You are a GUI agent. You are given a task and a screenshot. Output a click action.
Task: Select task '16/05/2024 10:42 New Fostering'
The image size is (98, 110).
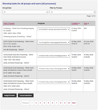18,56
